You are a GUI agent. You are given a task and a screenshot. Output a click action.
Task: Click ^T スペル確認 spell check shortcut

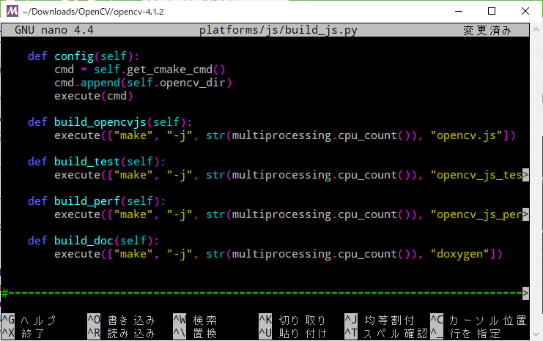[386, 333]
